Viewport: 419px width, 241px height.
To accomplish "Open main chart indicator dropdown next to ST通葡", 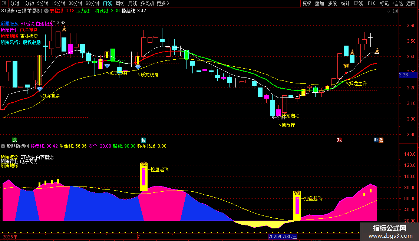I will tap(46, 11).
